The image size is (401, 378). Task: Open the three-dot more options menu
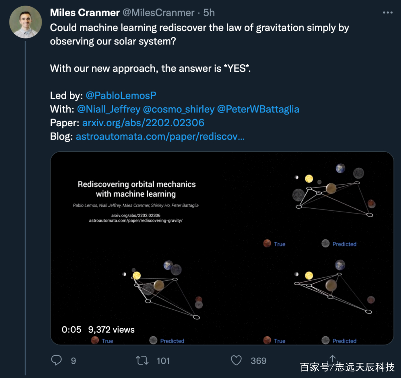387,13
